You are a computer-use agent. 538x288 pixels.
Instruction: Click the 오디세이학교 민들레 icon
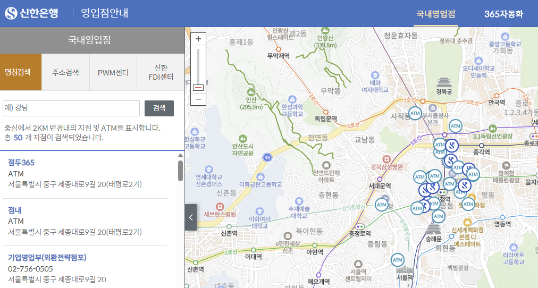(x=478, y=61)
